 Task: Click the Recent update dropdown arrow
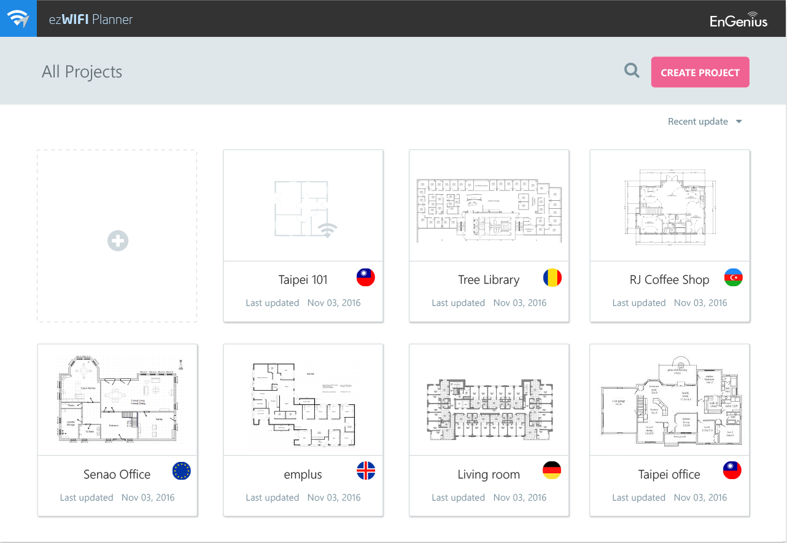739,122
